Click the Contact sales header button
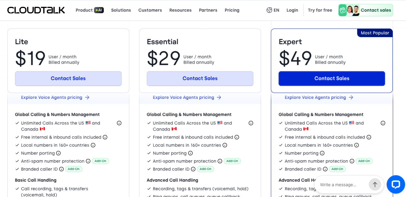The width and height of the screenshot is (406, 197). click(366, 10)
